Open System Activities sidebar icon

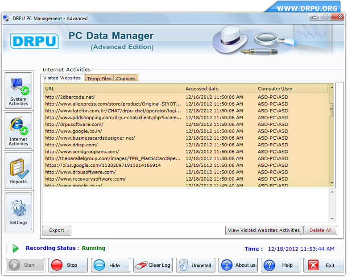click(x=18, y=91)
